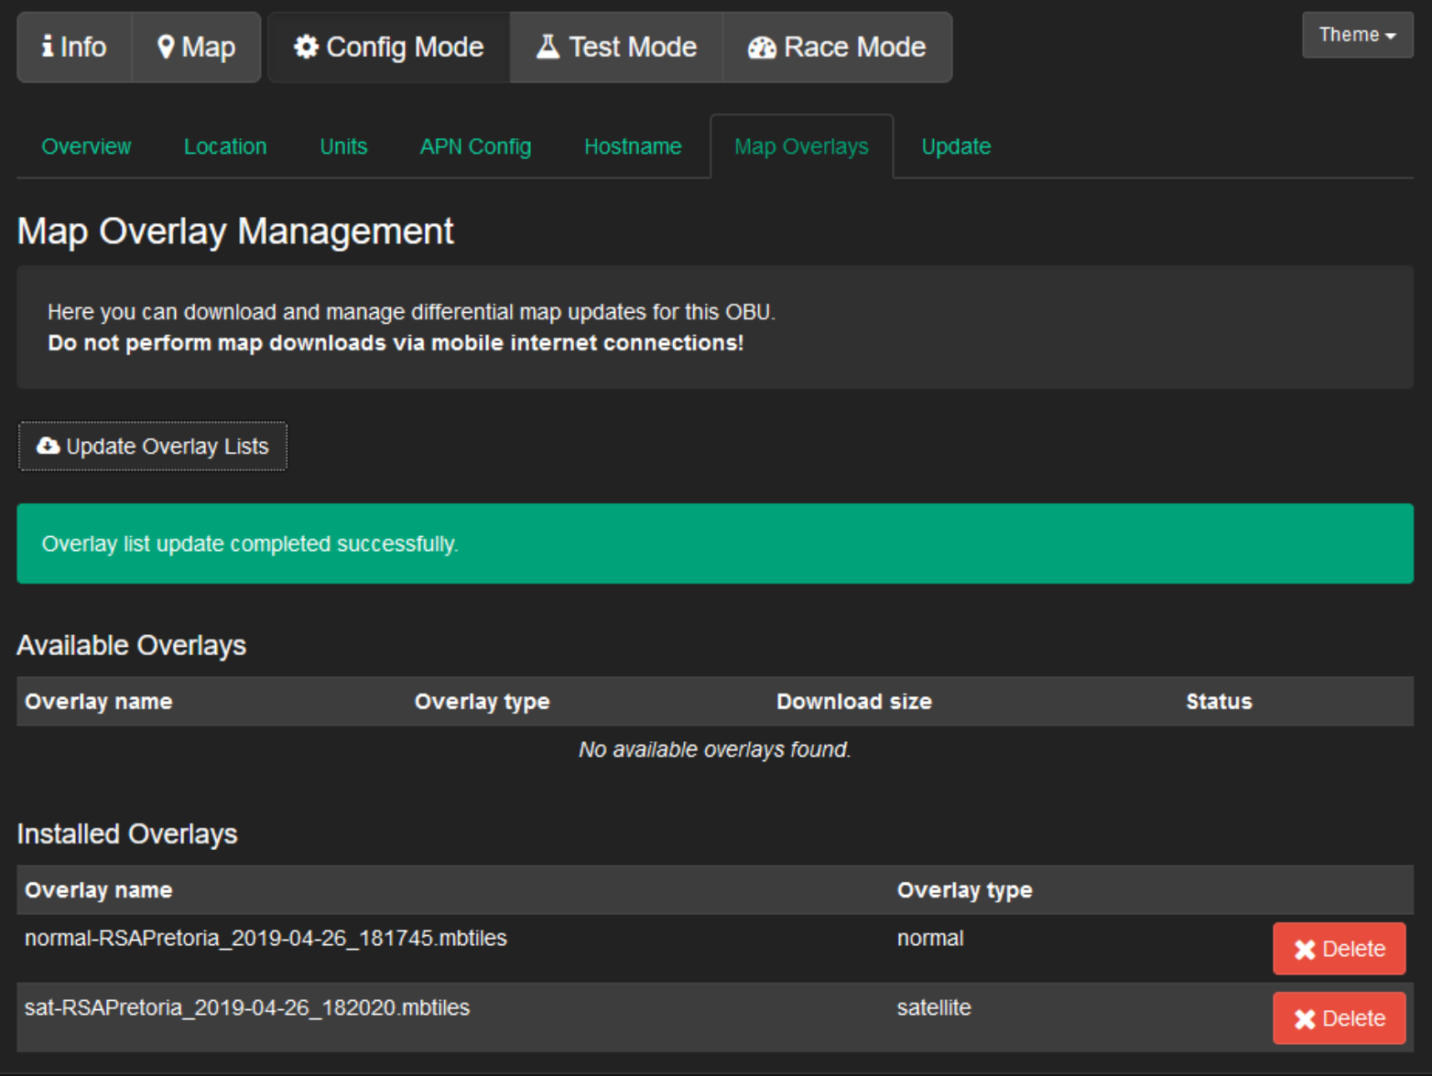Select the Map Overlays tab
The width and height of the screenshot is (1432, 1076).
[801, 146]
